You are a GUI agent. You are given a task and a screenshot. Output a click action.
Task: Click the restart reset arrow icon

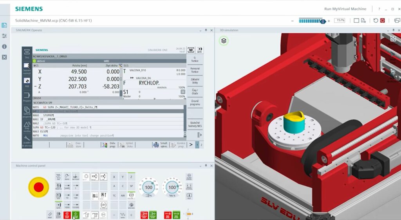376,20
